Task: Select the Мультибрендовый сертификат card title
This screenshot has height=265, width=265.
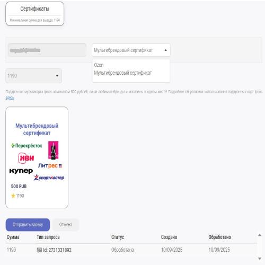Action: coord(37,129)
